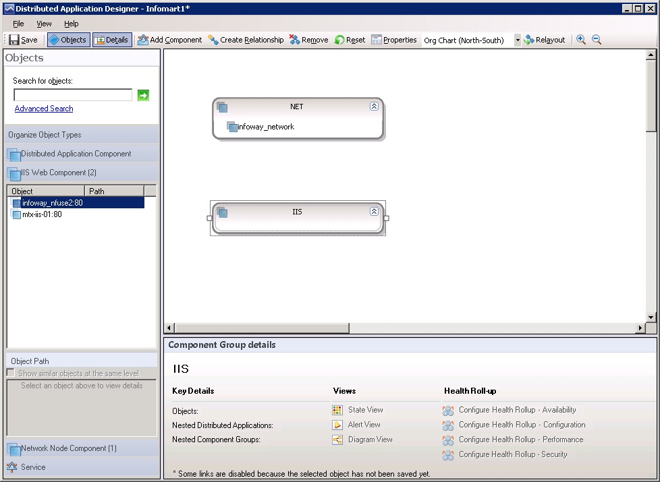The width and height of the screenshot is (660, 482).
Task: Select infoway_nfuse2:80 in object list
Action: (77, 203)
